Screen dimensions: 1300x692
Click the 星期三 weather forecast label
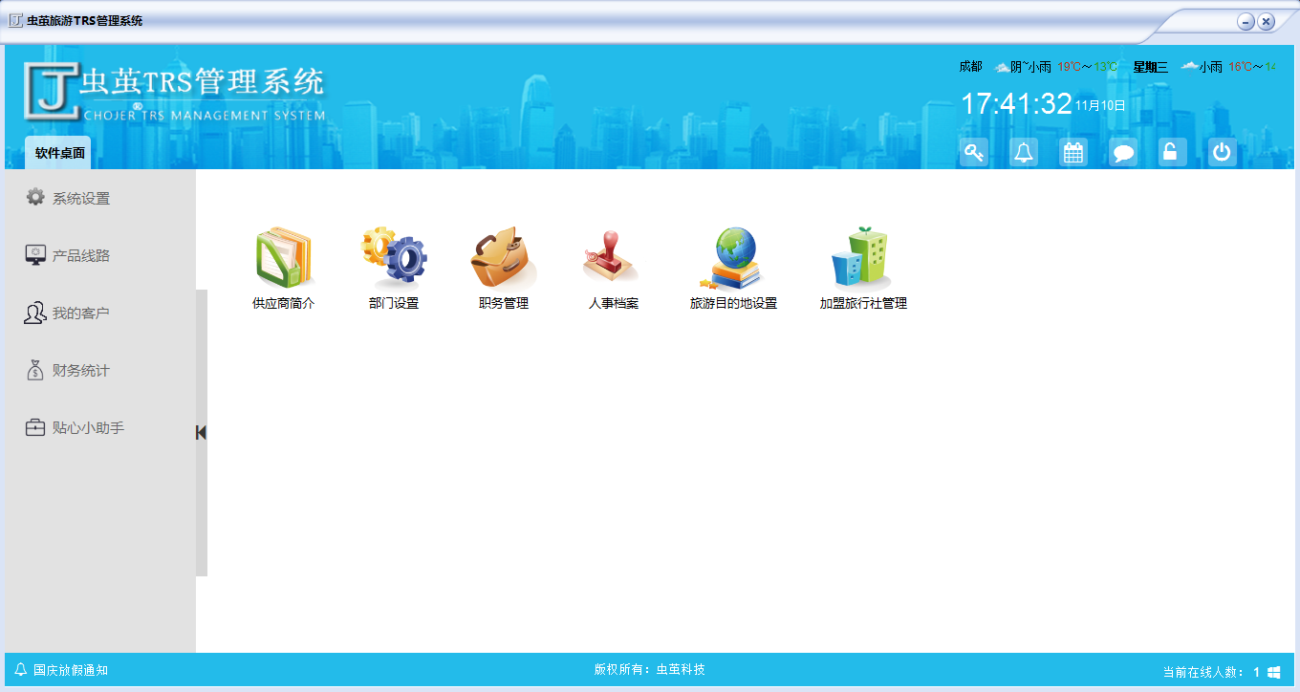point(1150,67)
